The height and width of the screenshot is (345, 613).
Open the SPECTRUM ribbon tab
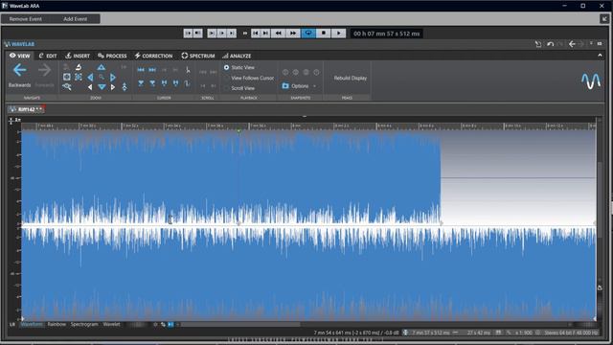click(x=198, y=56)
